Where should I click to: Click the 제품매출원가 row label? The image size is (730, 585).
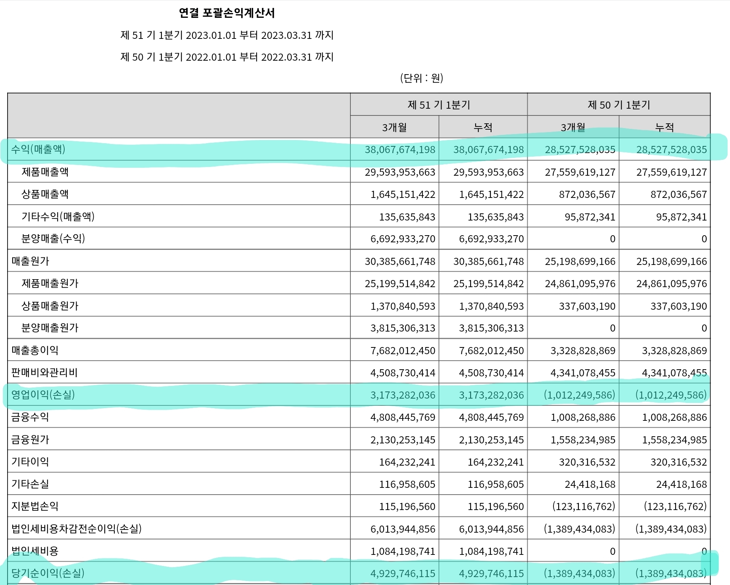click(50, 283)
